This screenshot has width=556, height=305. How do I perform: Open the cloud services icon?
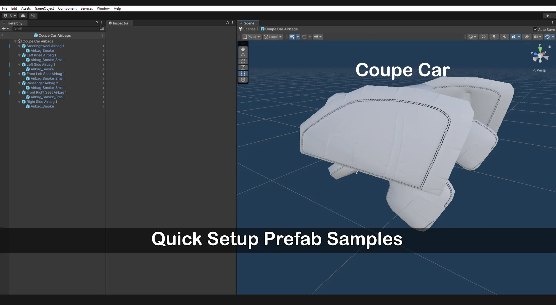tap(23, 16)
